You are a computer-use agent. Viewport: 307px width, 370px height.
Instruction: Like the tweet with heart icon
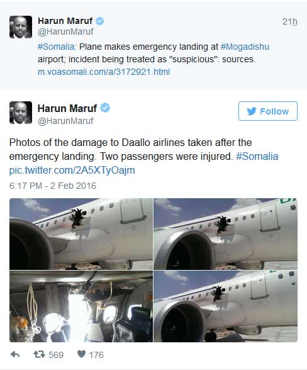tap(81, 354)
